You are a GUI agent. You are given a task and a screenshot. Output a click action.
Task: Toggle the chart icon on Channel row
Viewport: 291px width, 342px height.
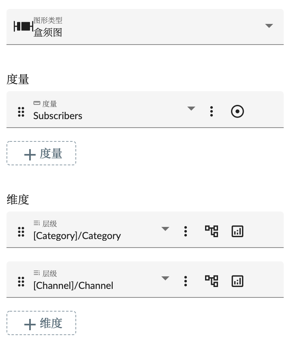[238, 281]
